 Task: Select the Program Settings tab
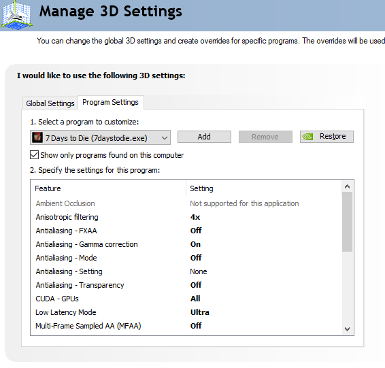(x=111, y=102)
